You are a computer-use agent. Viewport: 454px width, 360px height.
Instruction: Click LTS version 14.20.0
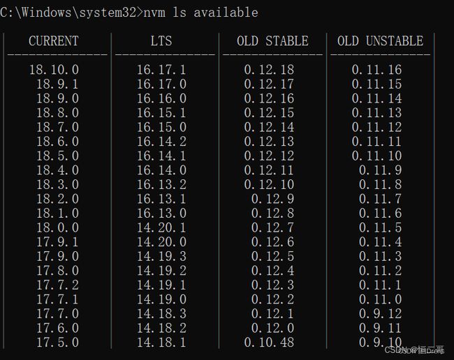(x=161, y=241)
